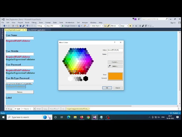Click the pin icon on User_Registration.aspx tab
Screen dimensions: 182x137
[23, 30]
